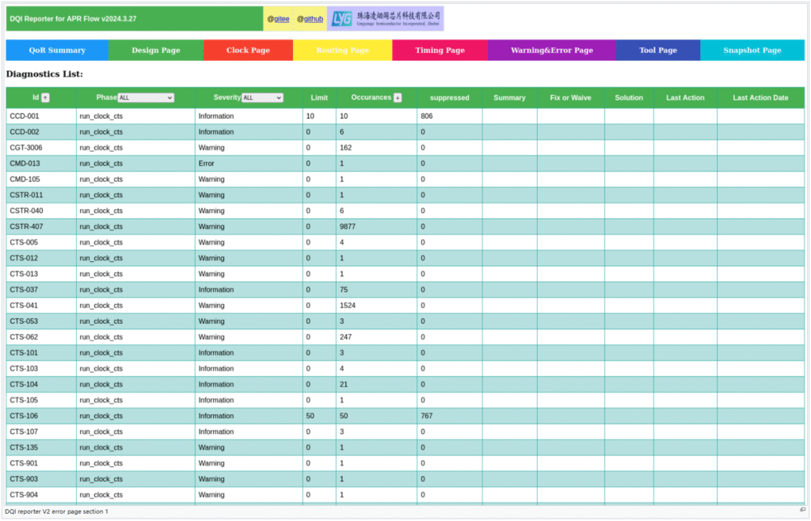Image resolution: width=811 pixels, height=521 pixels.
Task: Click the icon at bottom-right of status bar
Action: coord(802,511)
